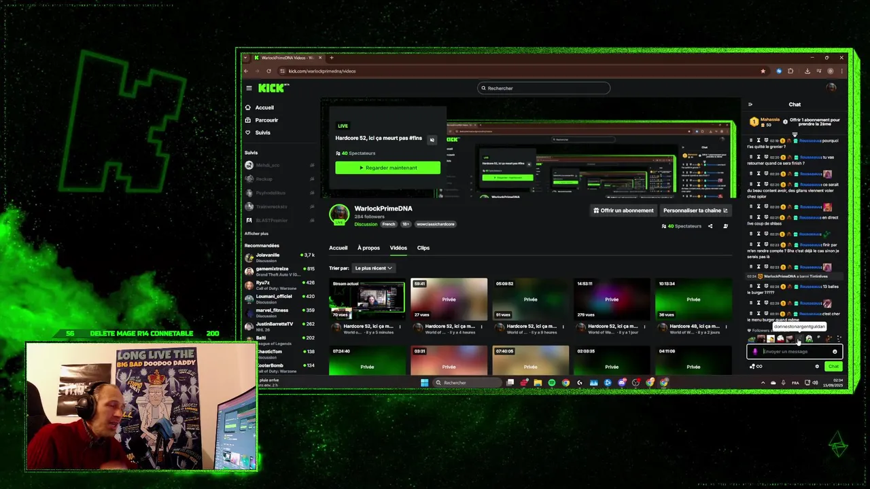Open the Kick hamburger menu
Image resolution: width=870 pixels, height=489 pixels.
[x=249, y=88]
